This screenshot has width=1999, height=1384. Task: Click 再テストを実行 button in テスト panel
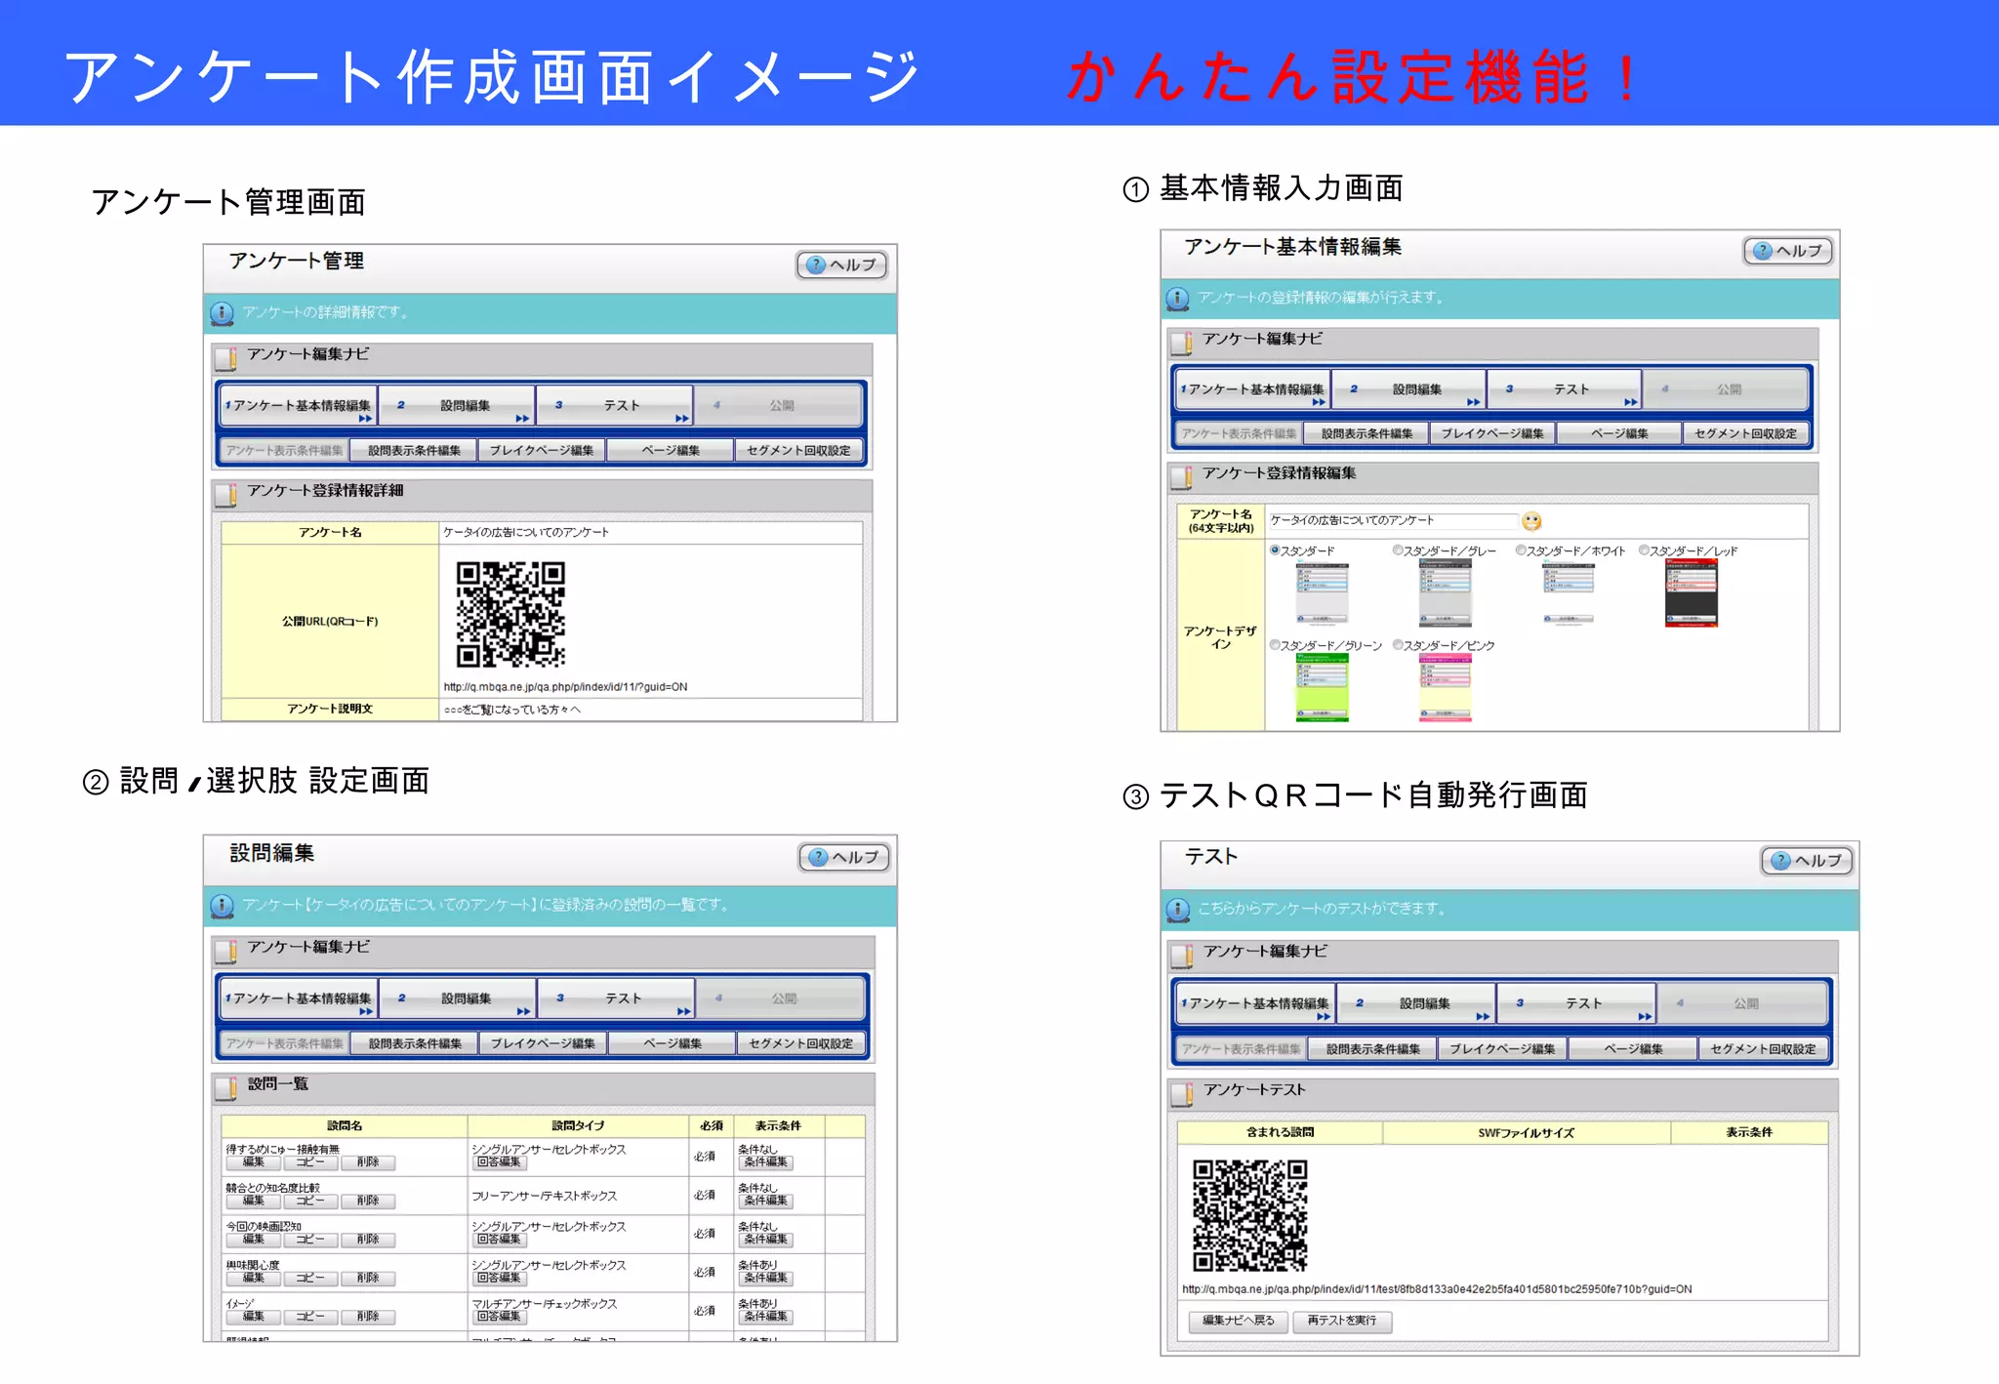click(1342, 1322)
